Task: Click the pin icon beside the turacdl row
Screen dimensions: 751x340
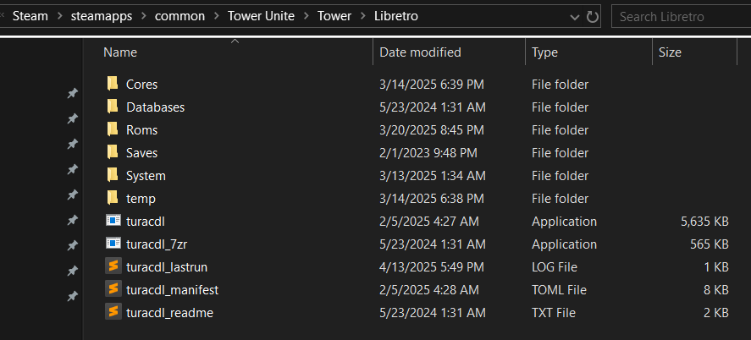Action: tap(72, 246)
